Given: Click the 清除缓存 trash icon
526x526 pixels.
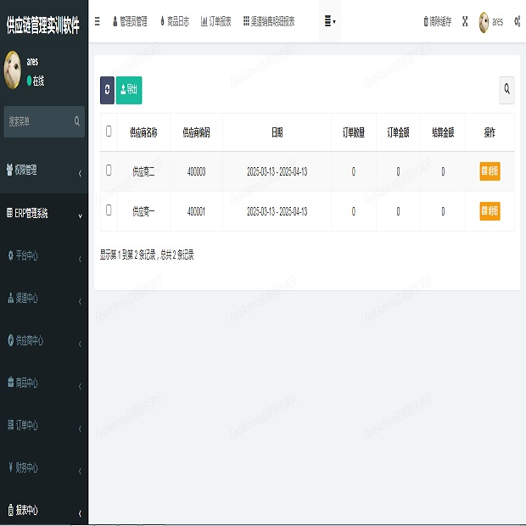Looking at the screenshot, I should (x=426, y=21).
